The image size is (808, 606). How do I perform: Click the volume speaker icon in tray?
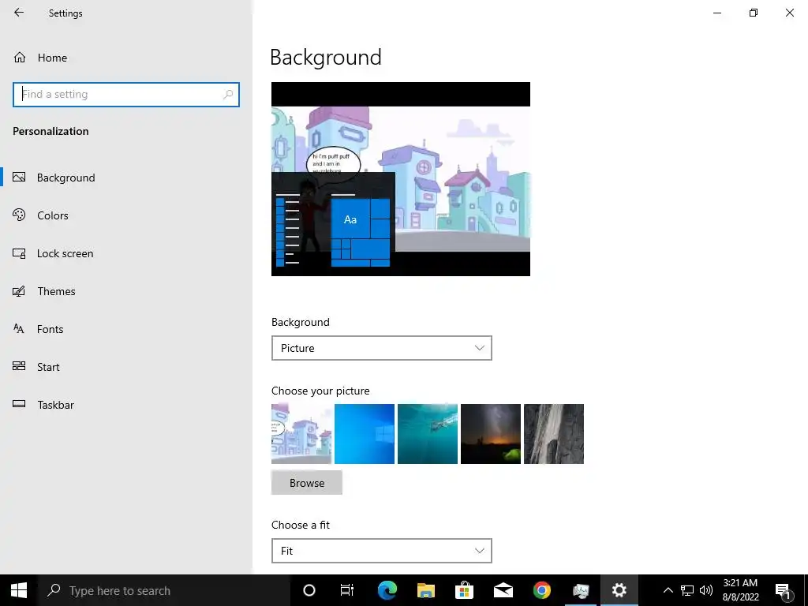(x=706, y=590)
